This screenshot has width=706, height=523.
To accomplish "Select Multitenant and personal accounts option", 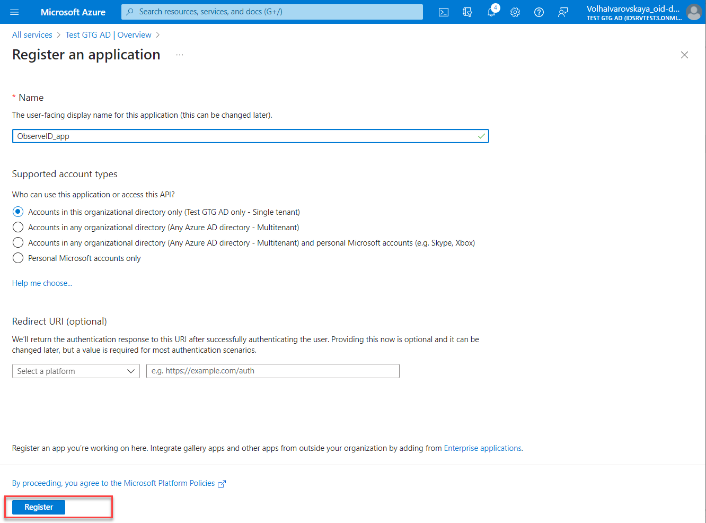I will [x=18, y=243].
